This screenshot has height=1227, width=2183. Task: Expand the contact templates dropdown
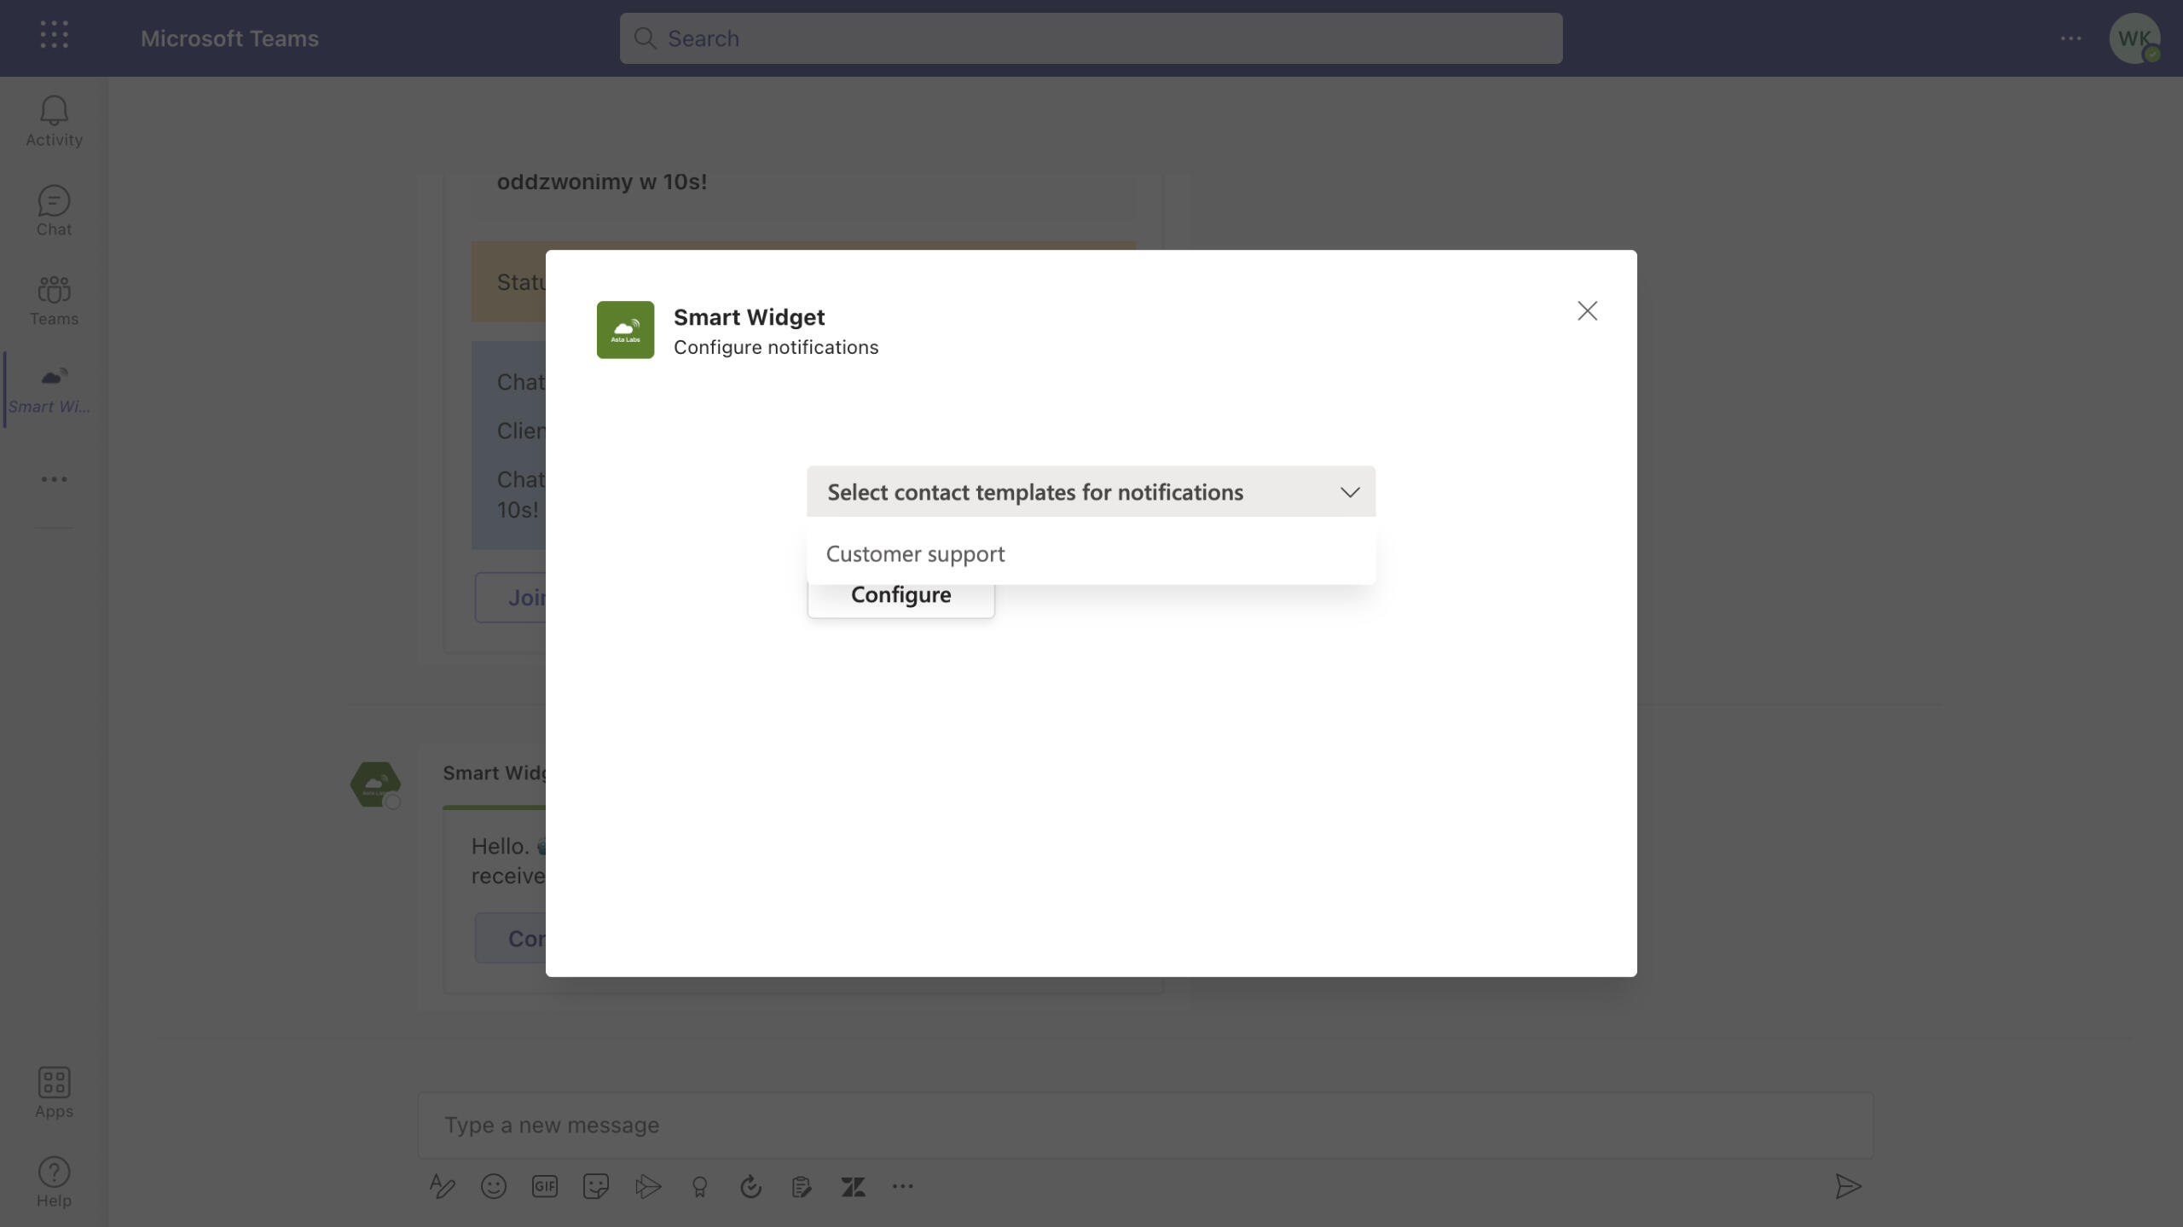click(x=1091, y=492)
